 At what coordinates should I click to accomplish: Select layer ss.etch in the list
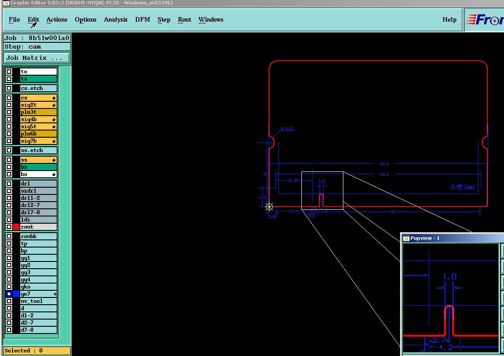tap(38, 150)
